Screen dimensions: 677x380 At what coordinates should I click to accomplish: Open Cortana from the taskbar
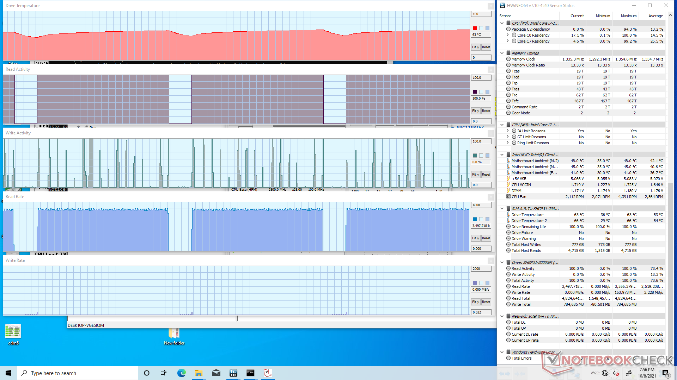tap(147, 373)
